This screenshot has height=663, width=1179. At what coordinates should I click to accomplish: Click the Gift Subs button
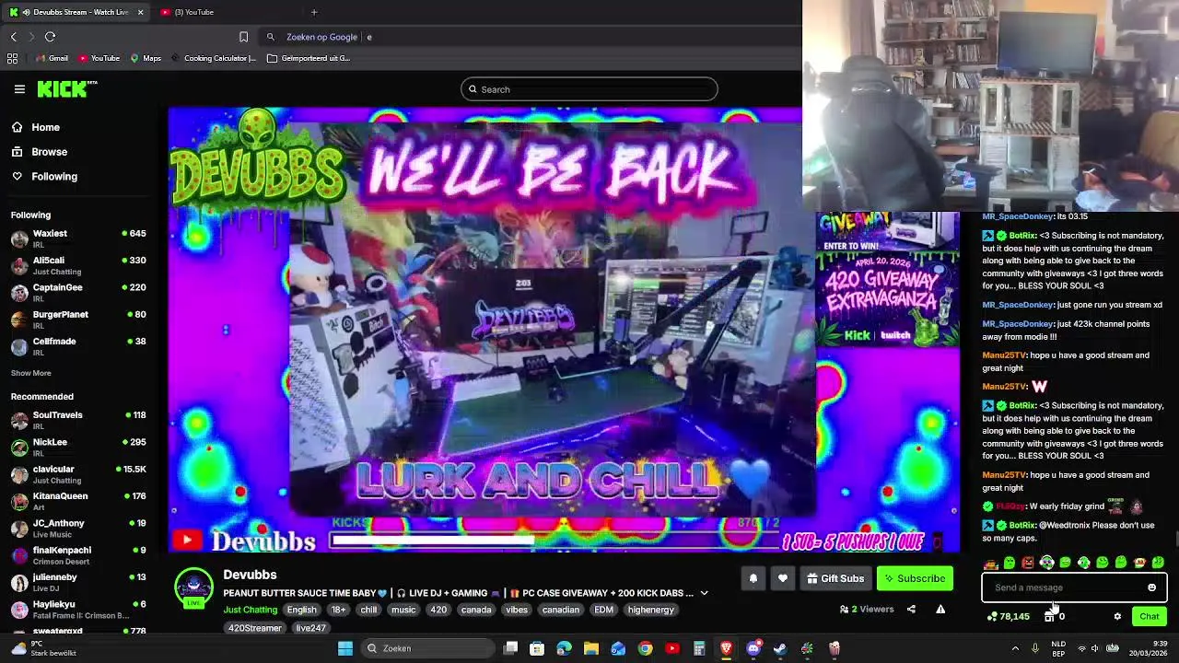tap(835, 578)
